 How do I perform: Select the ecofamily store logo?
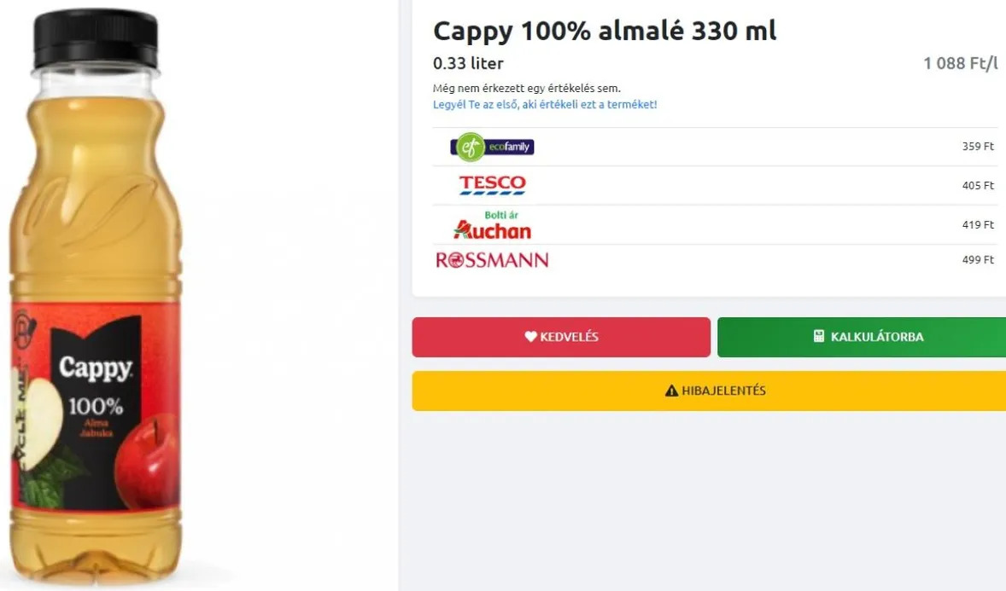492,147
